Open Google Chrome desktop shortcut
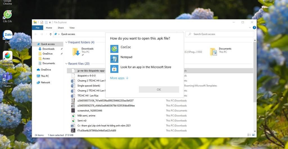This screenshot has width=288, height=149. pyautogui.click(x=8, y=2)
